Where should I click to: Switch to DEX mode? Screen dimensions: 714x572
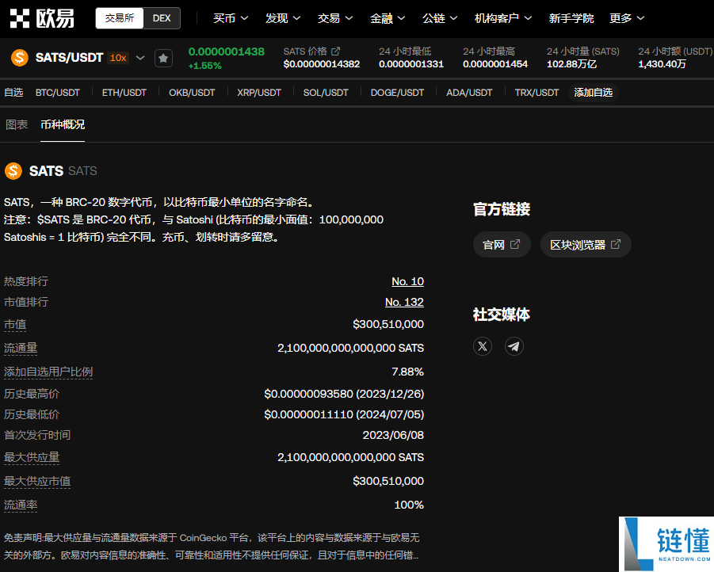pyautogui.click(x=162, y=18)
